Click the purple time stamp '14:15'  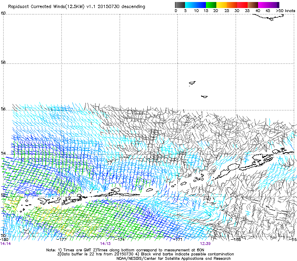coord(105,244)
